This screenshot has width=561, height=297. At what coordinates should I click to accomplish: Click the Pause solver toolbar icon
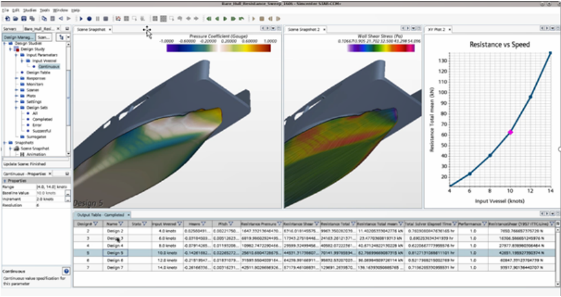97,19
